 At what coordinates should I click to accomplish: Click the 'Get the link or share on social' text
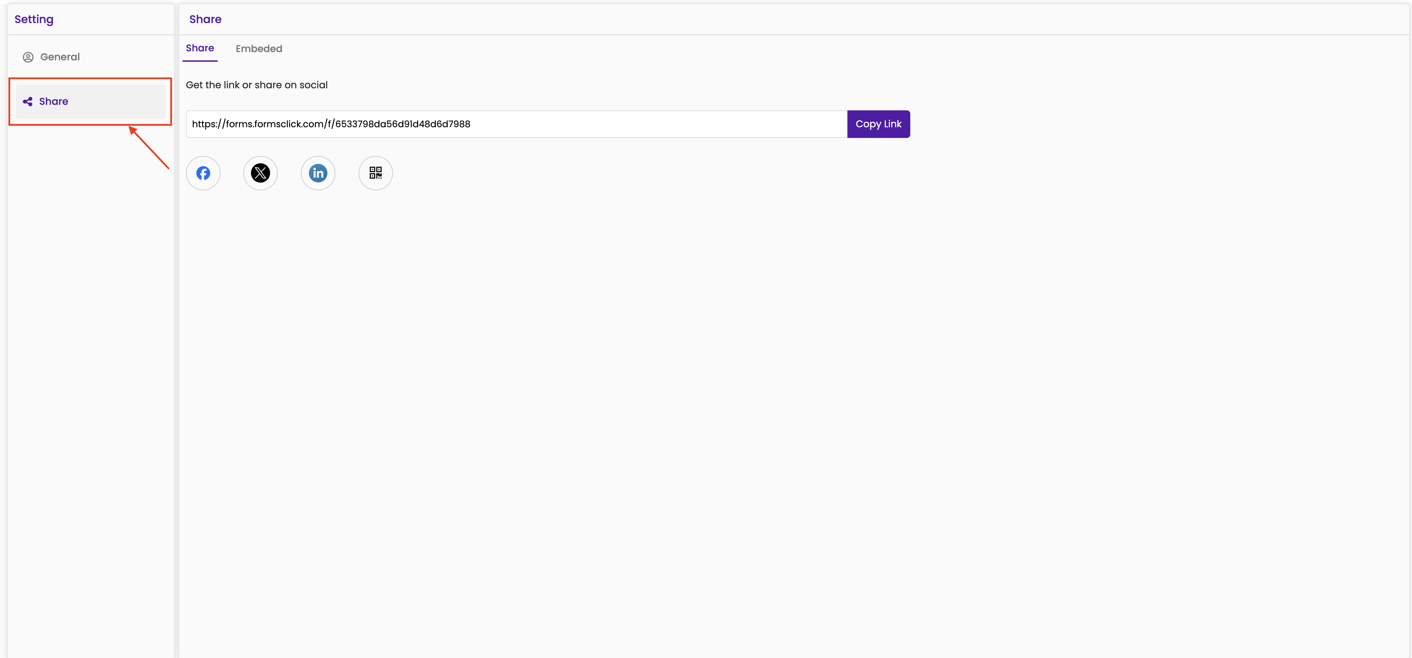click(x=256, y=85)
